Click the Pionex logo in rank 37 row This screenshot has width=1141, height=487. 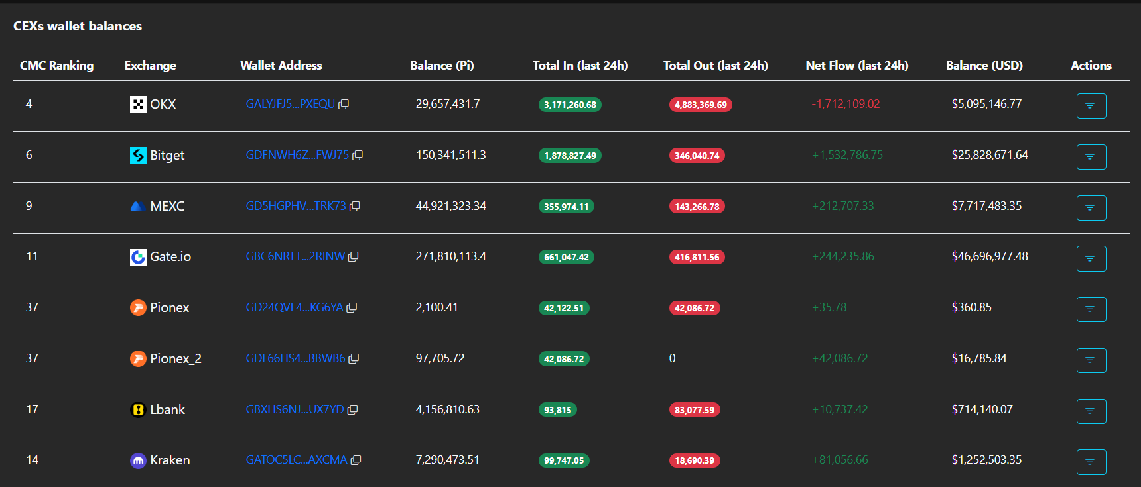coord(138,308)
